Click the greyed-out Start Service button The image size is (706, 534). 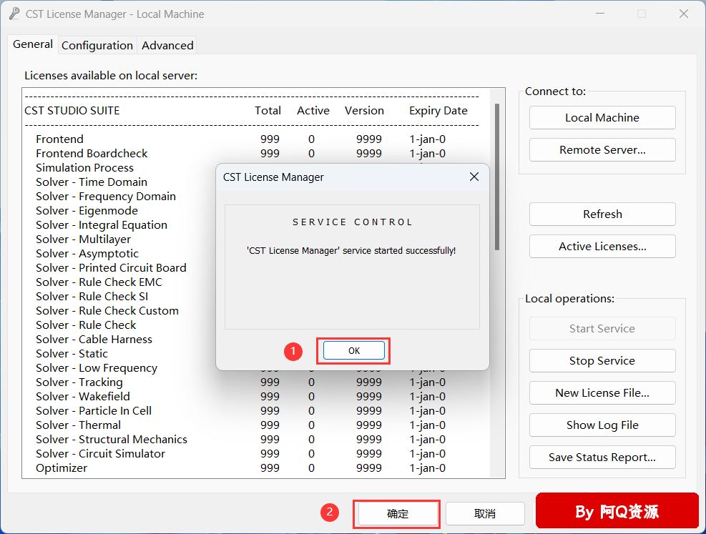[x=602, y=328]
